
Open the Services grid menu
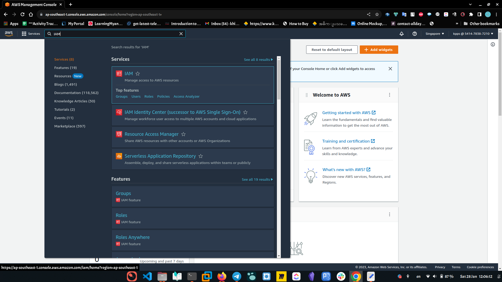click(x=31, y=34)
